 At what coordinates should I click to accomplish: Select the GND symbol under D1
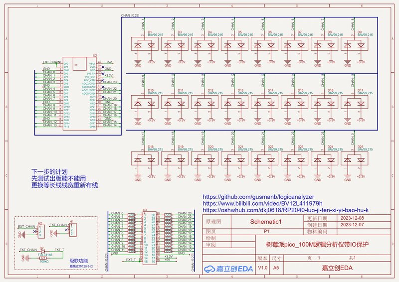pyautogui.click(x=138, y=63)
